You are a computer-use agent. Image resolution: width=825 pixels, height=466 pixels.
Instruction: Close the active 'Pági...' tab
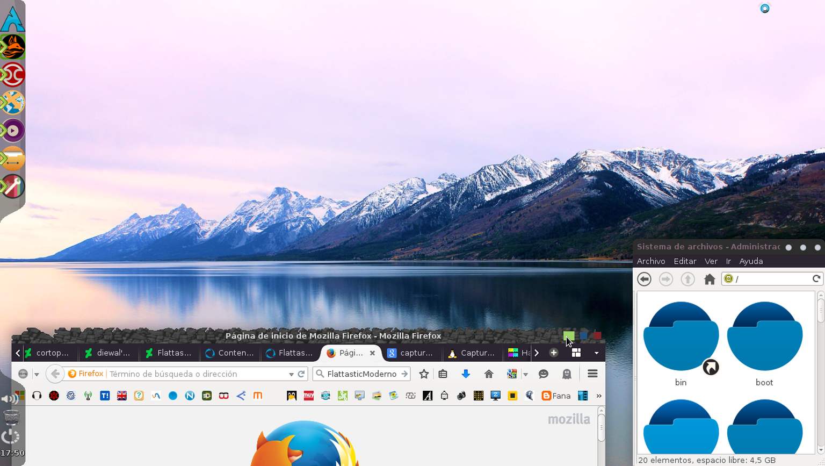tap(372, 353)
